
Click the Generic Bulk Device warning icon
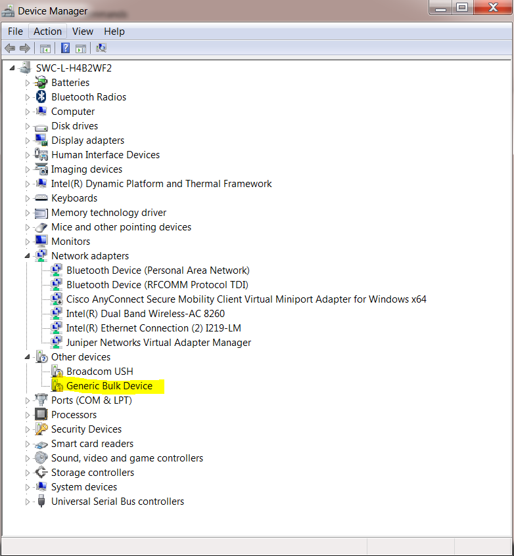[x=57, y=385]
